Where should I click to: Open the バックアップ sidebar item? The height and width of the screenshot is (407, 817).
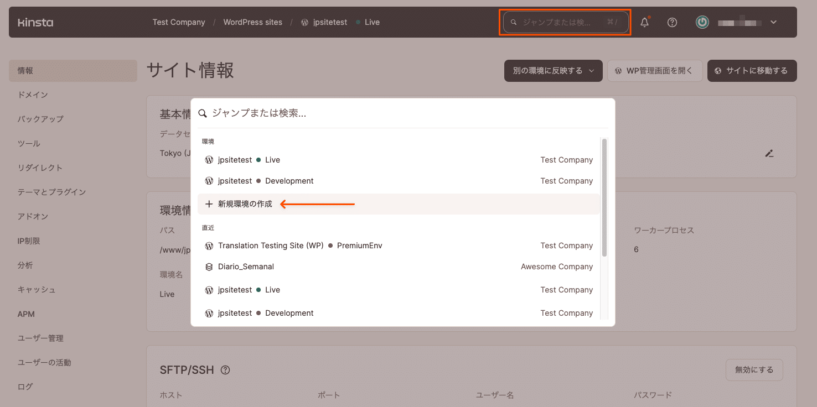40,119
